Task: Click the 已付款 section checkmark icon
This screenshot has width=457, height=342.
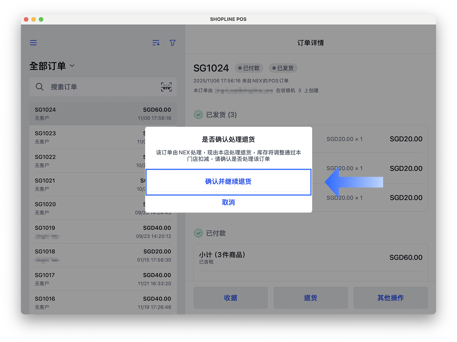Action: point(198,233)
